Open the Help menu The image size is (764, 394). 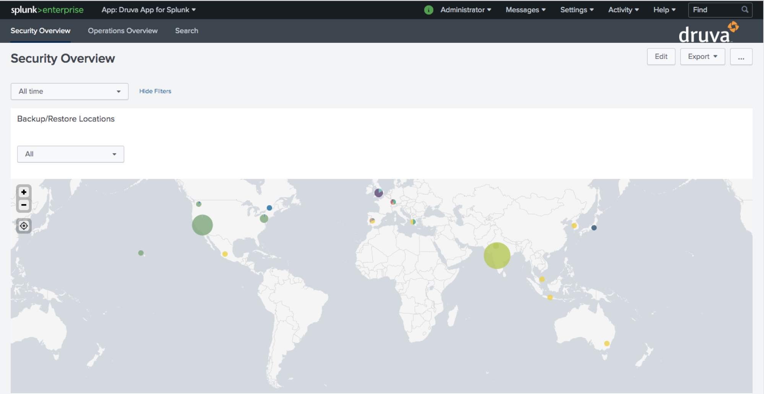[x=664, y=10]
